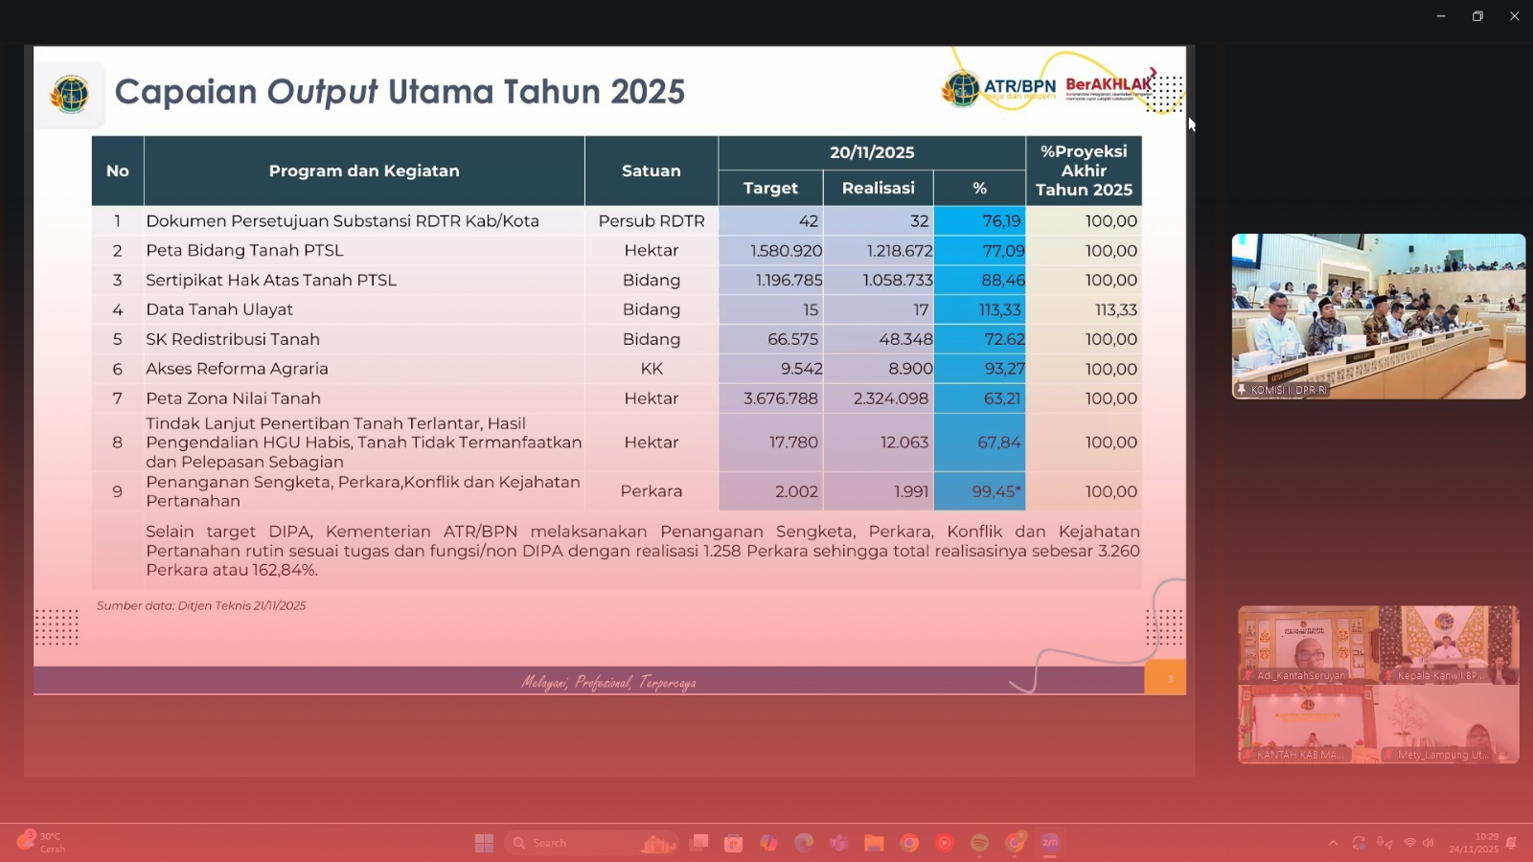Open Task View from the taskbar
The width and height of the screenshot is (1533, 862).
699,843
